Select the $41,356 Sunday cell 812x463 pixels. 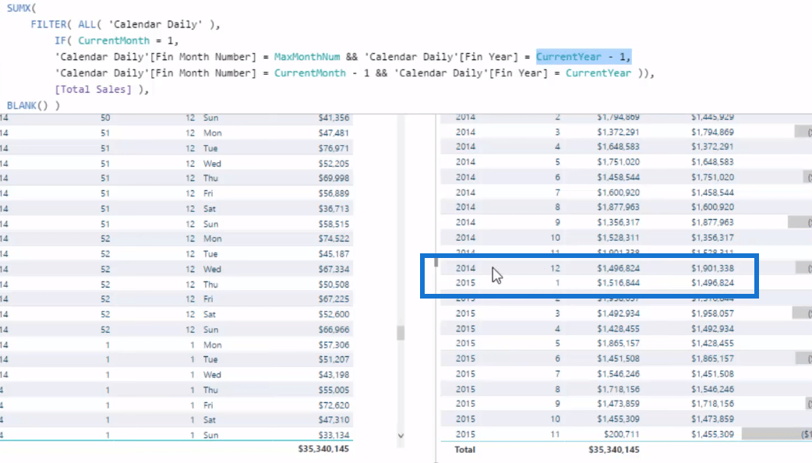click(334, 118)
